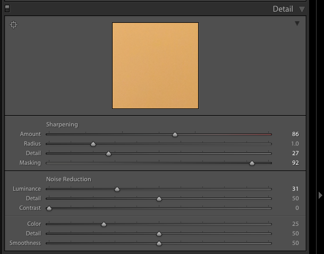Click the Color noise reduction slider handle
The height and width of the screenshot is (254, 324).
(x=104, y=224)
